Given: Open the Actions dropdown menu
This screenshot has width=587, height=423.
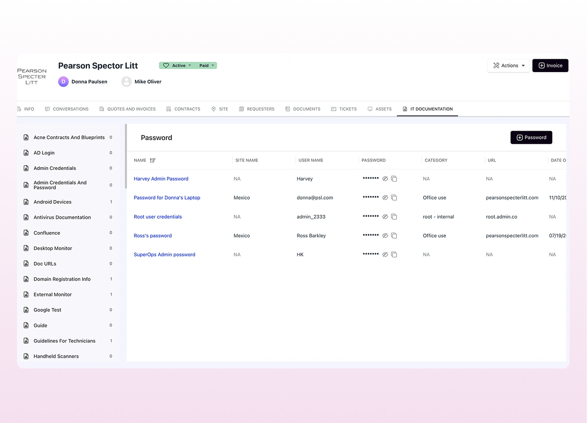Looking at the screenshot, I should click(x=508, y=66).
